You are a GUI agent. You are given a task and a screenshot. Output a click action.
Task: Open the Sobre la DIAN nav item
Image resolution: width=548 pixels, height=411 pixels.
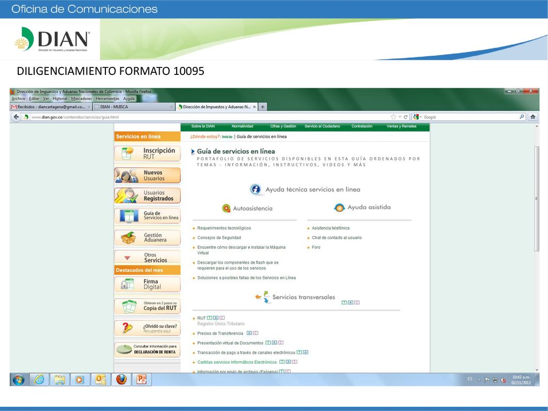pos(203,126)
